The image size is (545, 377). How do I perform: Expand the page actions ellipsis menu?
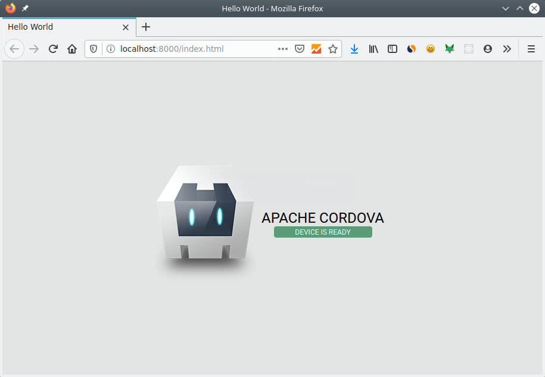pyautogui.click(x=283, y=49)
